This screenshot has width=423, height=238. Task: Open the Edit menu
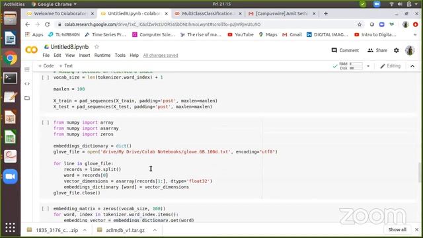58,56
